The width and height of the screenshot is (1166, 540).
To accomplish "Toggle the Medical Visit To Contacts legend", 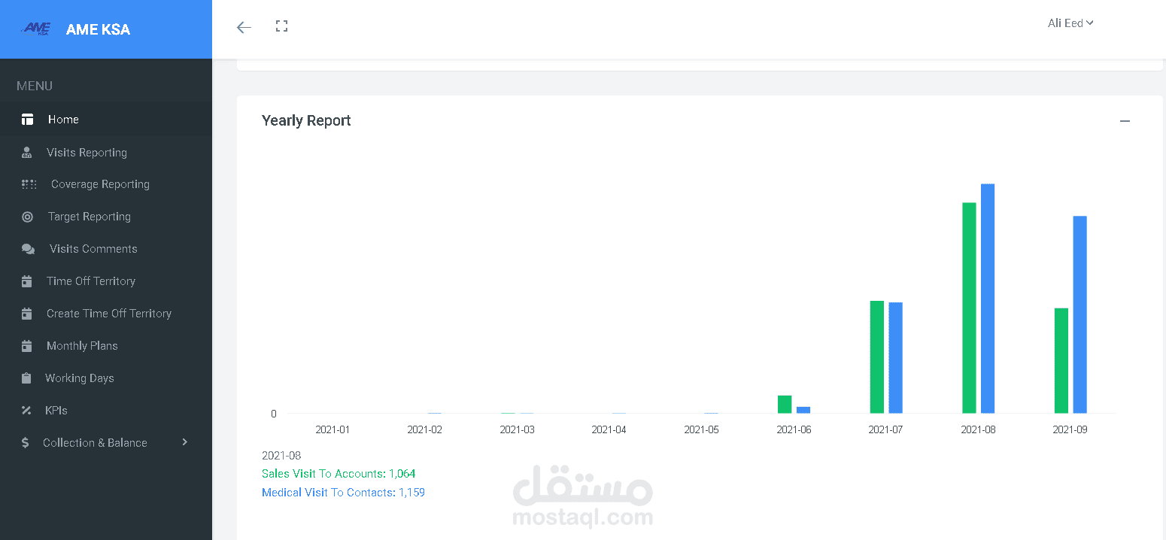I will tap(343, 492).
